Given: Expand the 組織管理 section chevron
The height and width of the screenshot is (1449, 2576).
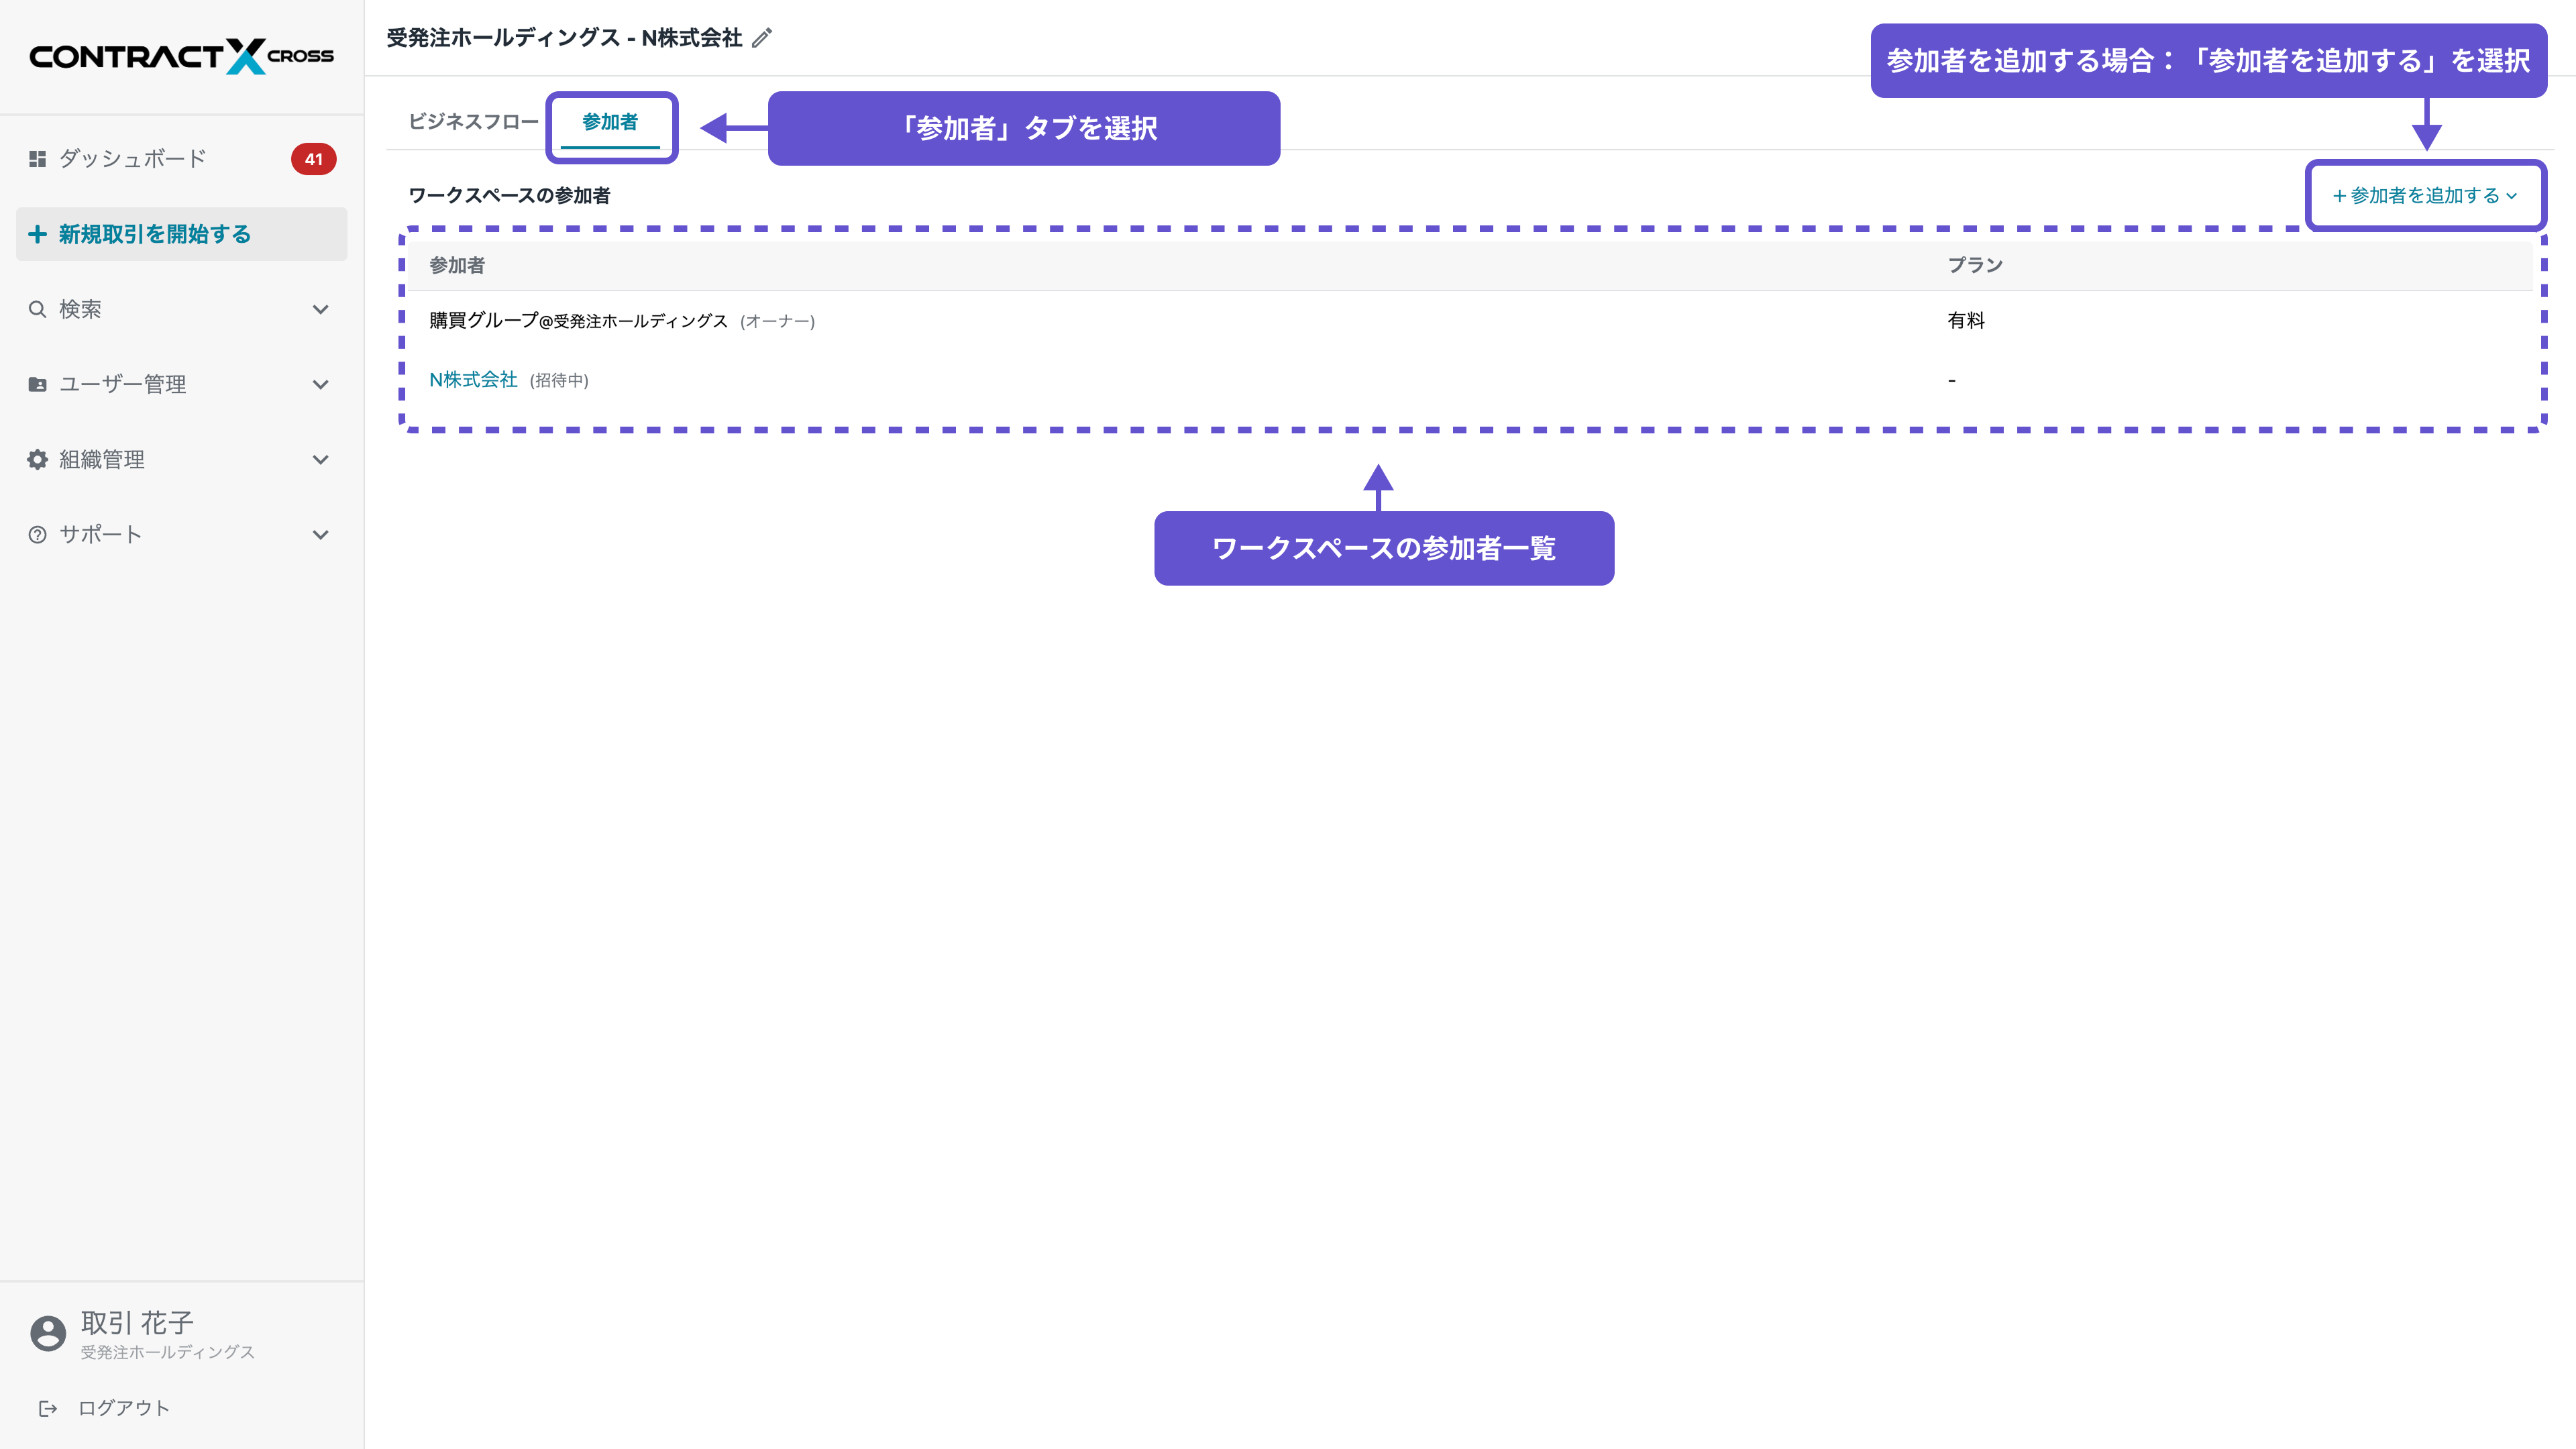Looking at the screenshot, I should [320, 459].
